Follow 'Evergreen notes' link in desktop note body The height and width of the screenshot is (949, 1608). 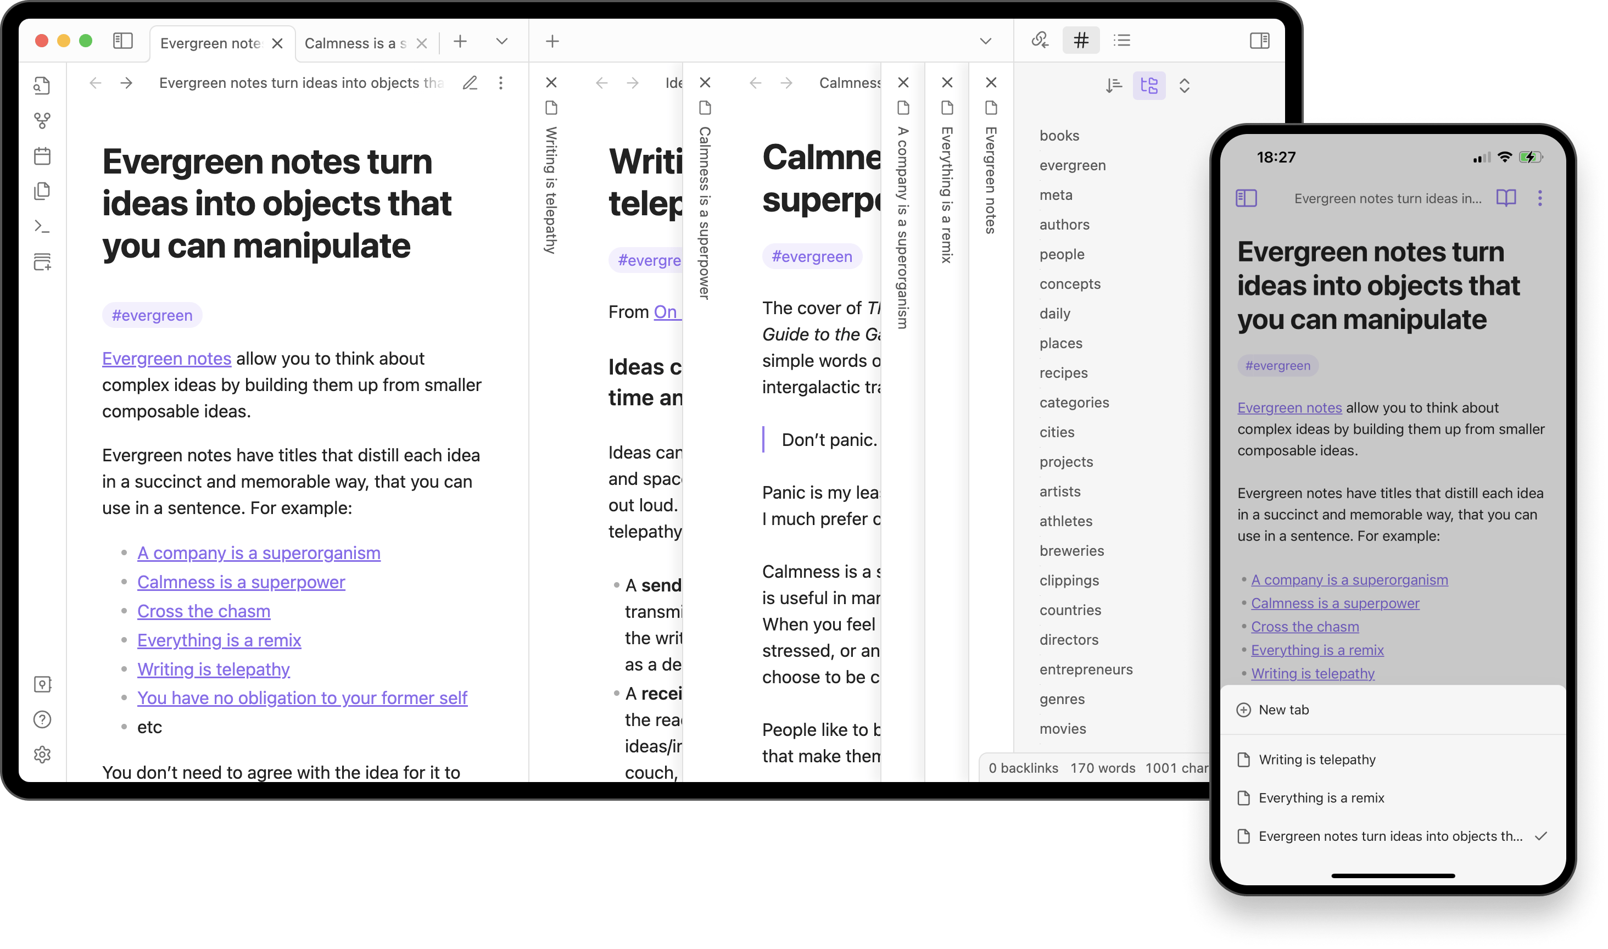pyautogui.click(x=166, y=359)
